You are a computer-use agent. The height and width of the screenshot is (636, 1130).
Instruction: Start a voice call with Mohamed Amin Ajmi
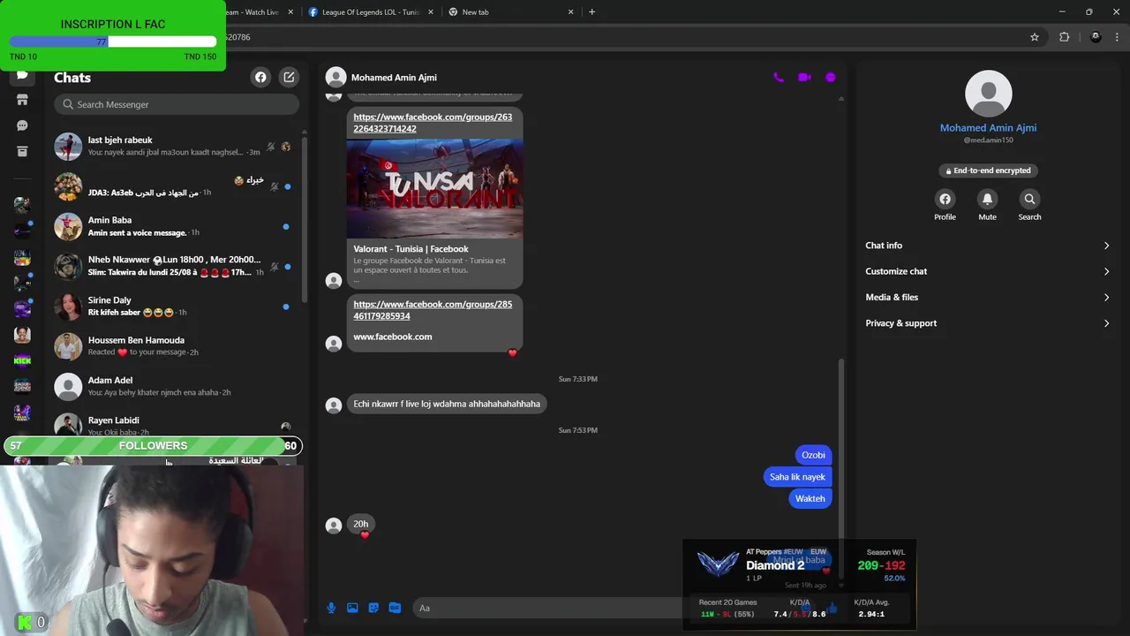tap(778, 77)
